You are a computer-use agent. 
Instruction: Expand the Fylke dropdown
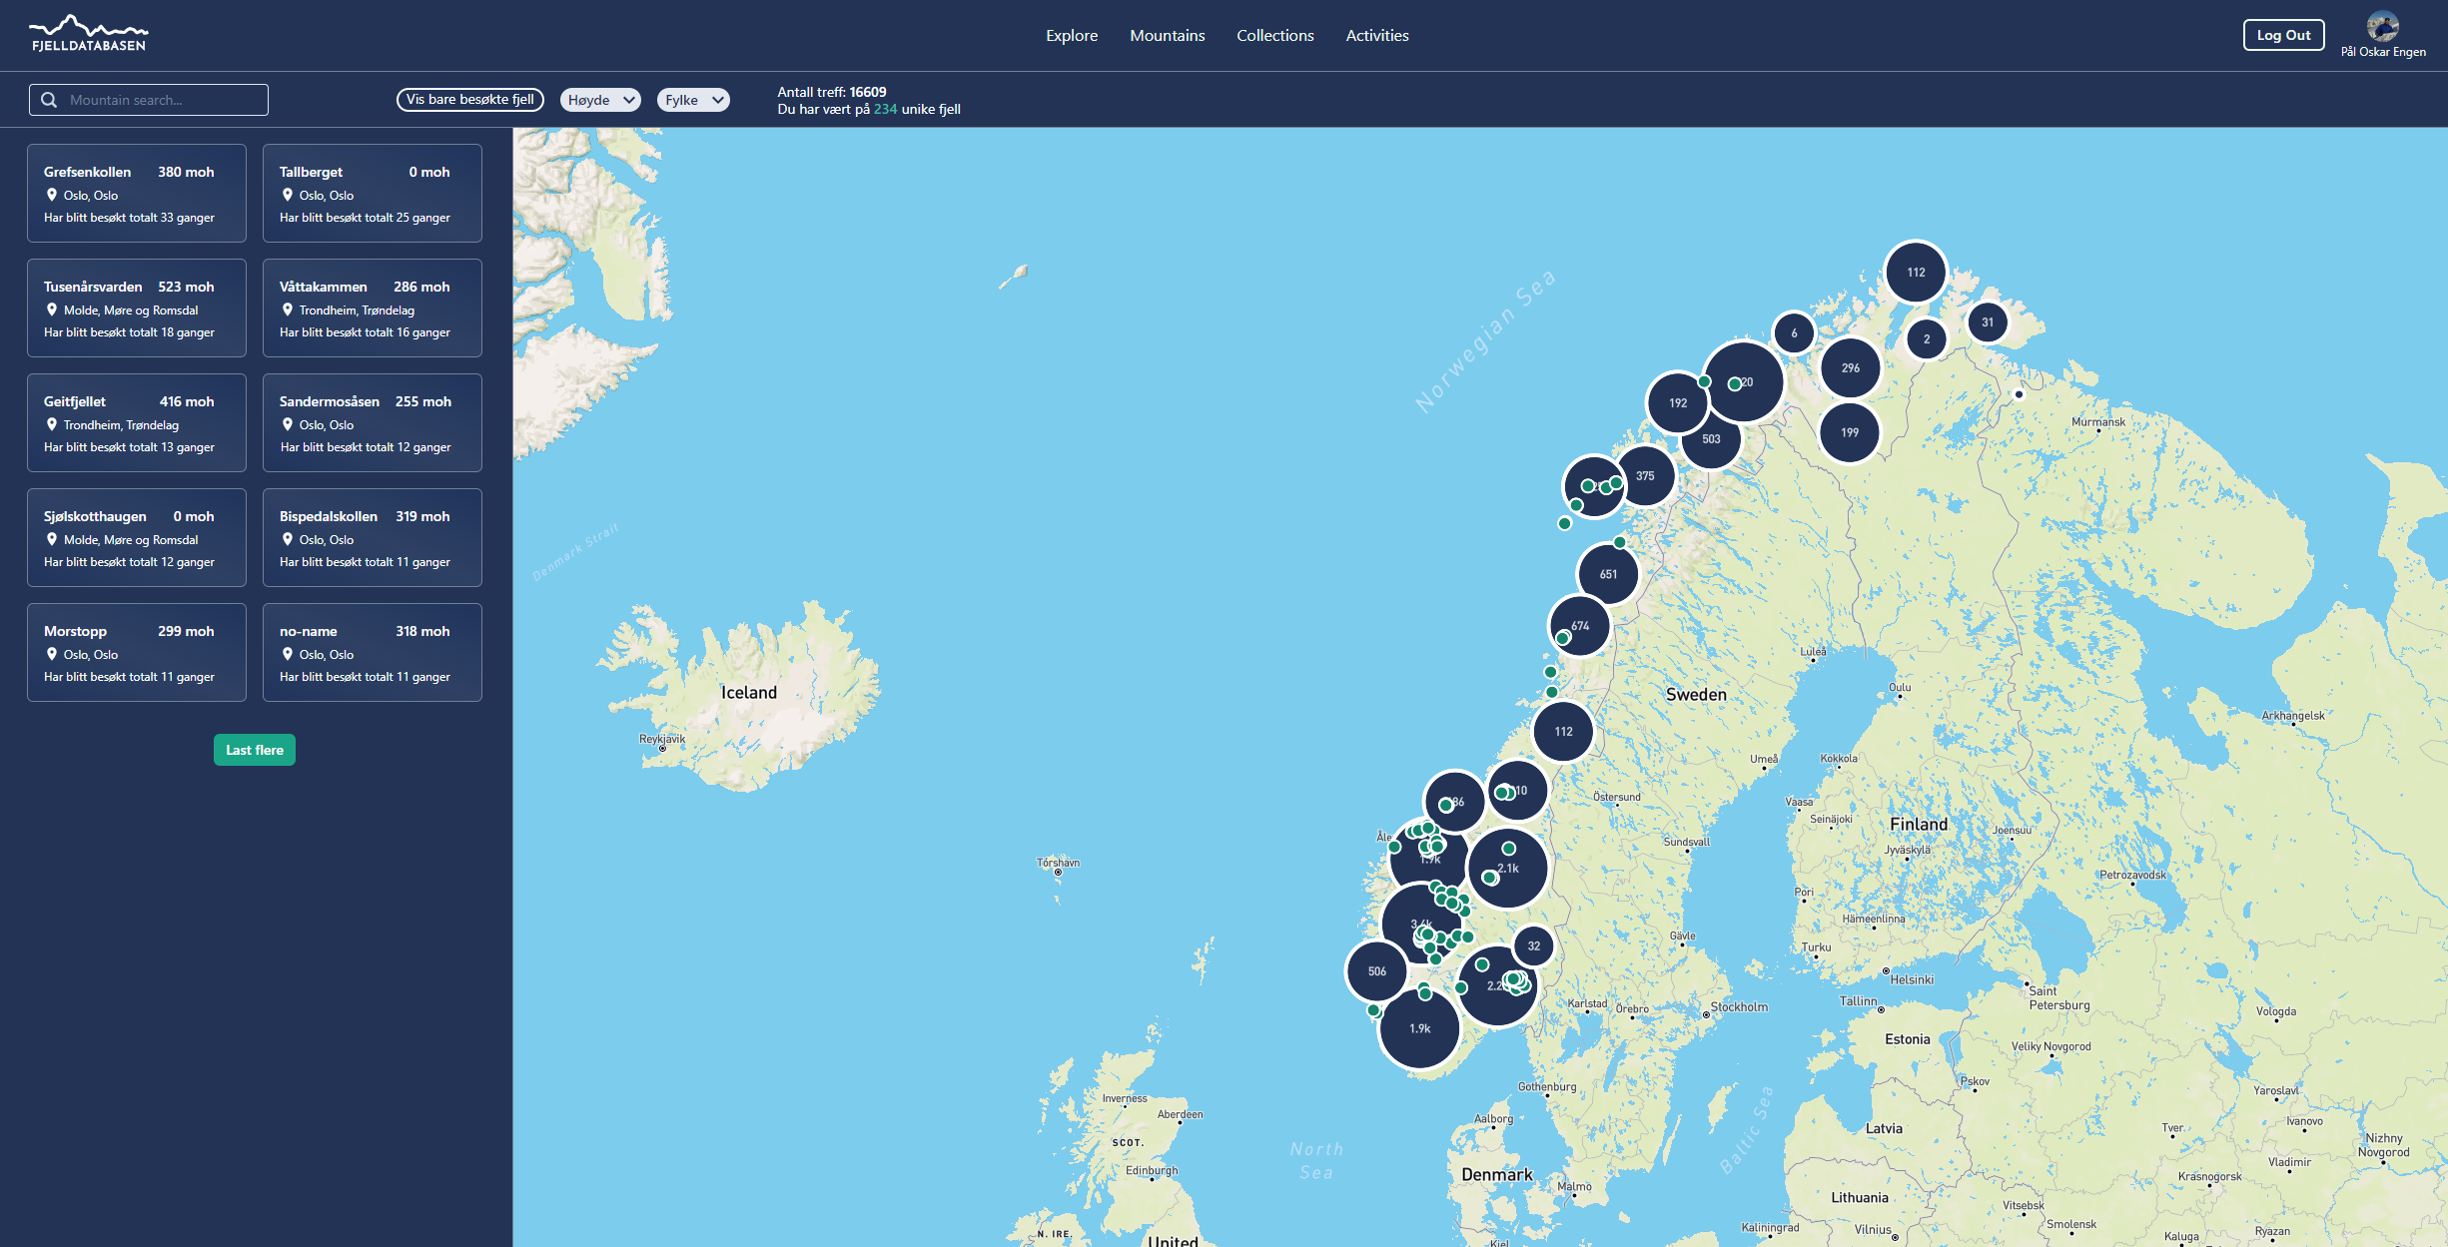click(693, 100)
